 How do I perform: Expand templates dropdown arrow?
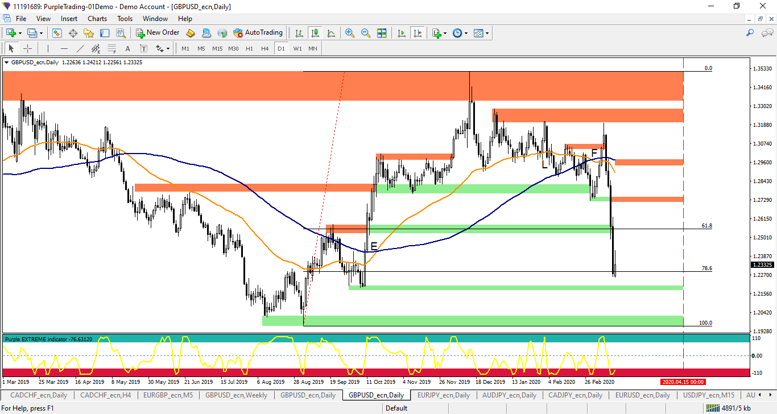point(487,33)
